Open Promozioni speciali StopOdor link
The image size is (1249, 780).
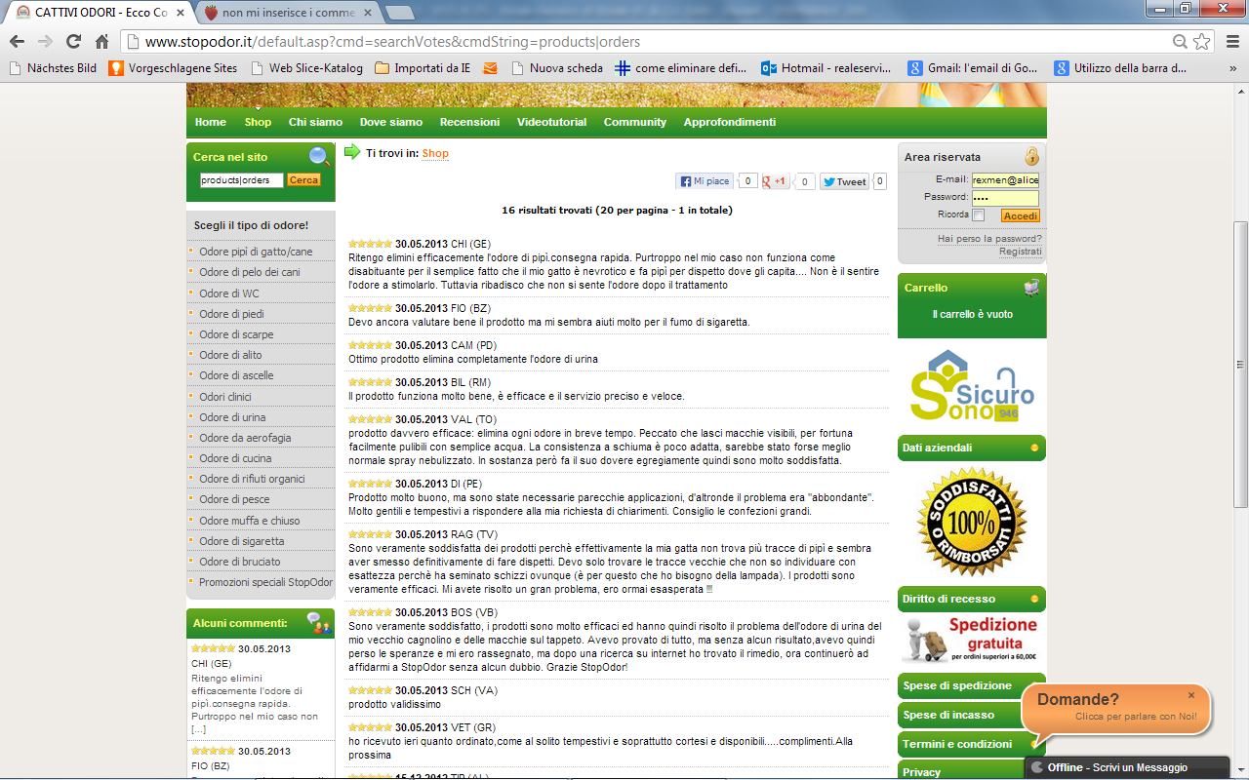coord(265,582)
